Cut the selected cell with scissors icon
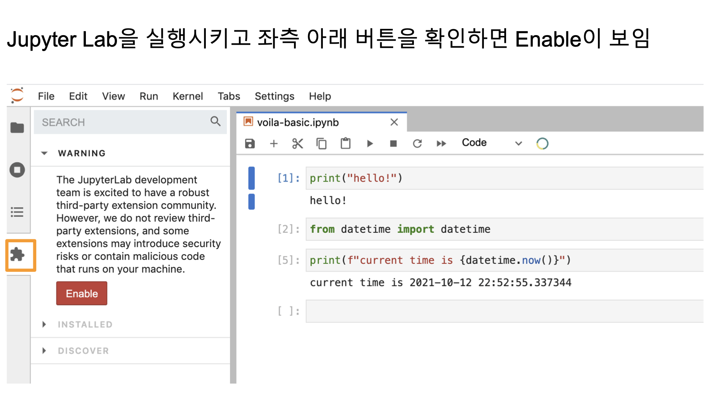This screenshot has width=713, height=398. pyautogui.click(x=297, y=144)
